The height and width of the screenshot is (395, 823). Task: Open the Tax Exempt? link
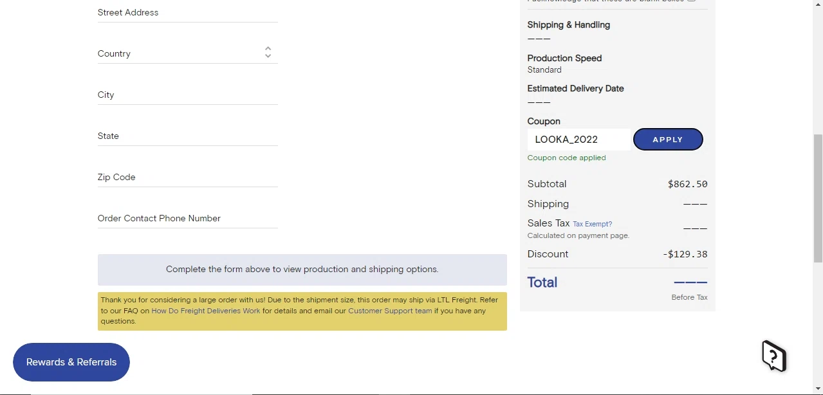592,224
